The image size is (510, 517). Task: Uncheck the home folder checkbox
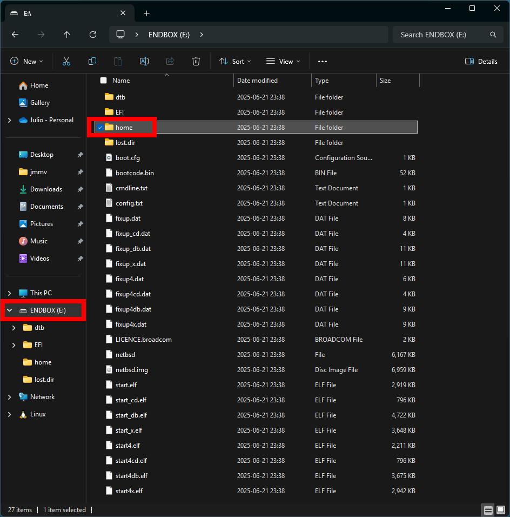click(100, 127)
